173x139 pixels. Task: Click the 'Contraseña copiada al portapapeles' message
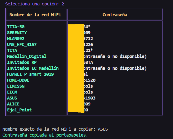pos(45,135)
